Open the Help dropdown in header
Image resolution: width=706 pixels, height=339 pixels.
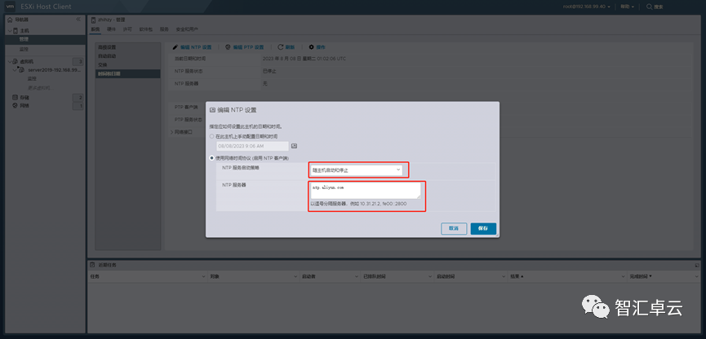pyautogui.click(x=627, y=7)
